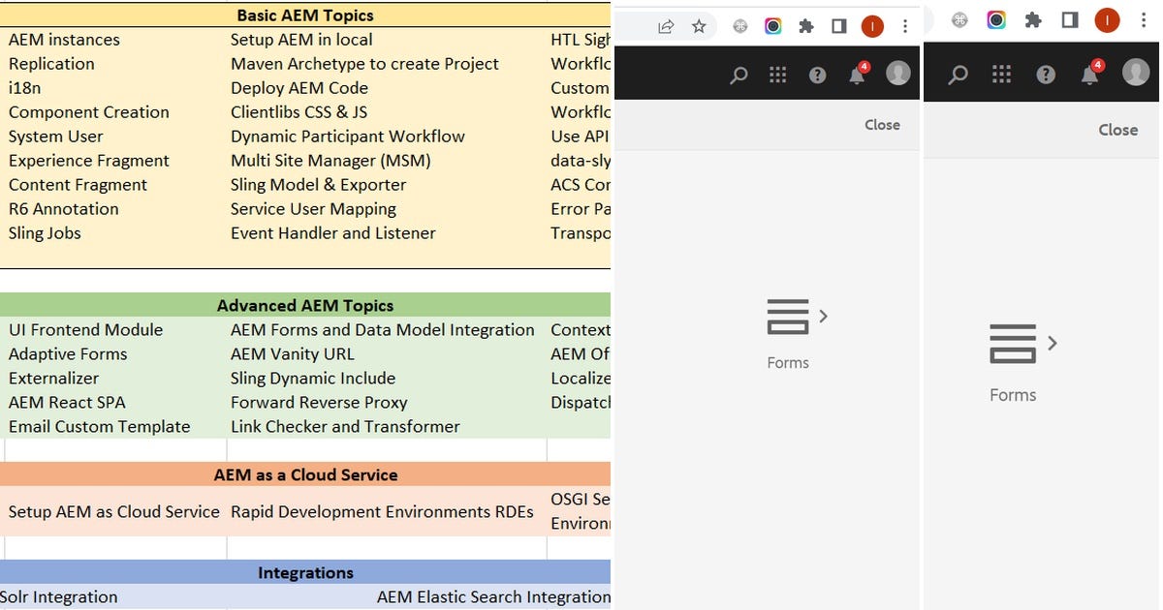Viewport: 1163px width, 610px height.
Task: Bookmark this page with the star icon
Action: tap(700, 26)
